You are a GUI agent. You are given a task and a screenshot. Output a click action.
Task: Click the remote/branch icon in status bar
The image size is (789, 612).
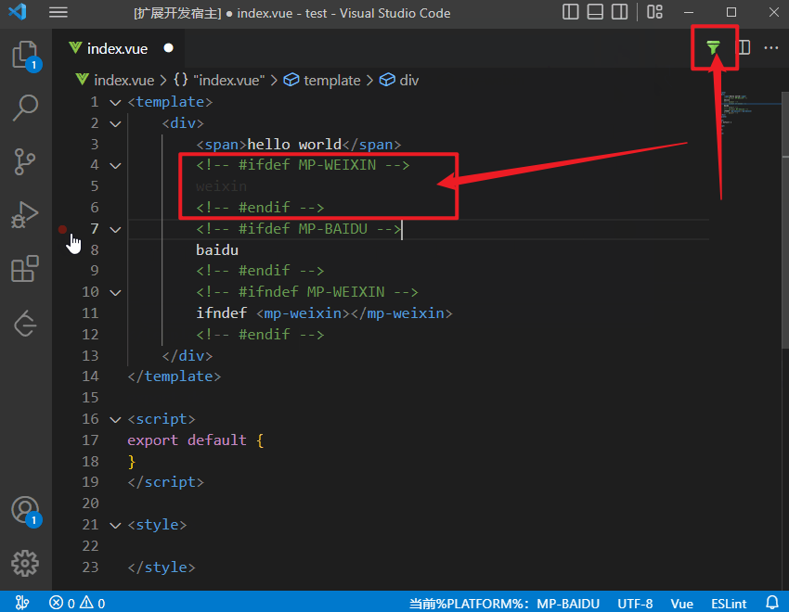tap(22, 603)
